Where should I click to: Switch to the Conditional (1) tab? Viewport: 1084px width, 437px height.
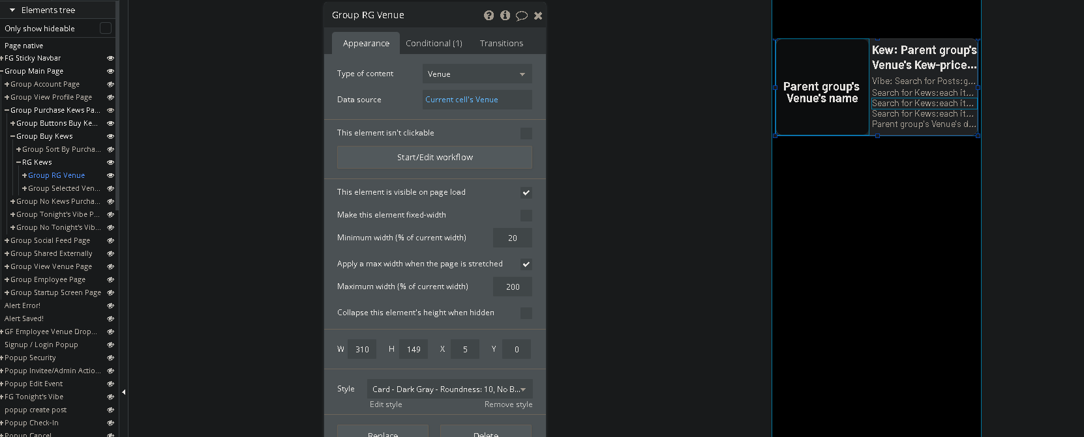pos(434,44)
